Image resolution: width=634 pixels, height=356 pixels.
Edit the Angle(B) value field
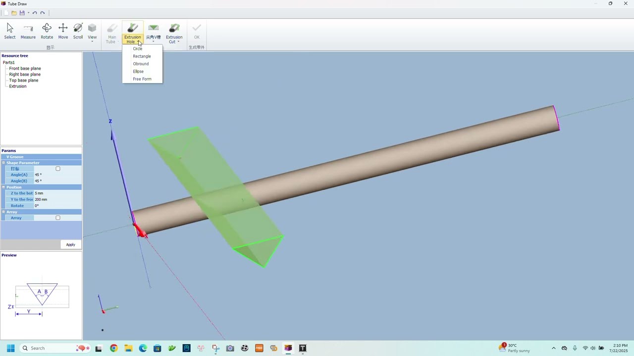(57, 181)
